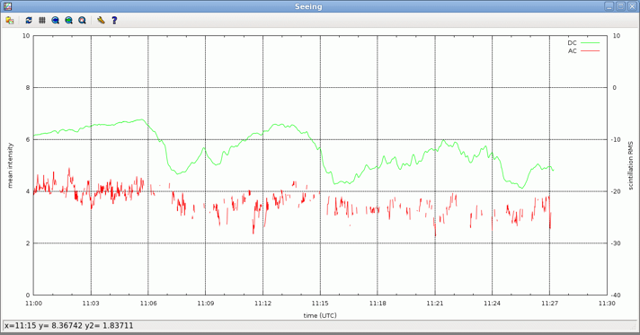Click the 'mean intensity' axis label
Image resolution: width=640 pixels, height=335 pixels.
(x=10, y=165)
